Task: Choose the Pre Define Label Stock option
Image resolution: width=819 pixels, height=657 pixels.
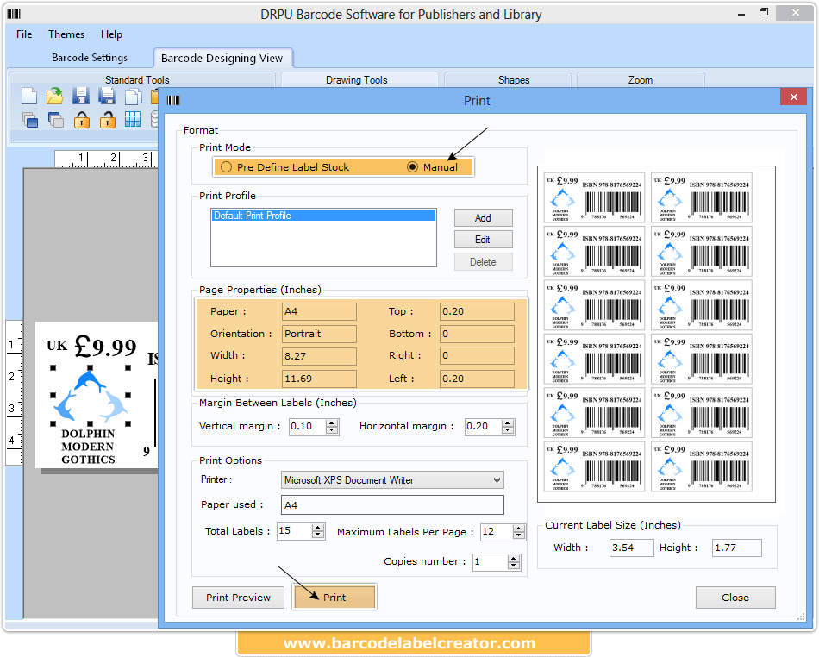Action: pos(225,167)
